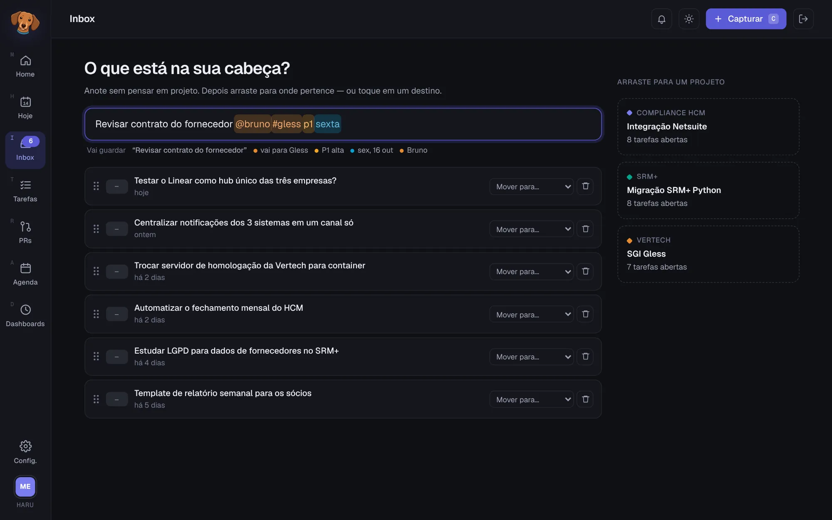832x520 pixels.
Task: Open Mover para for Template de relatório
Action: (x=532, y=399)
